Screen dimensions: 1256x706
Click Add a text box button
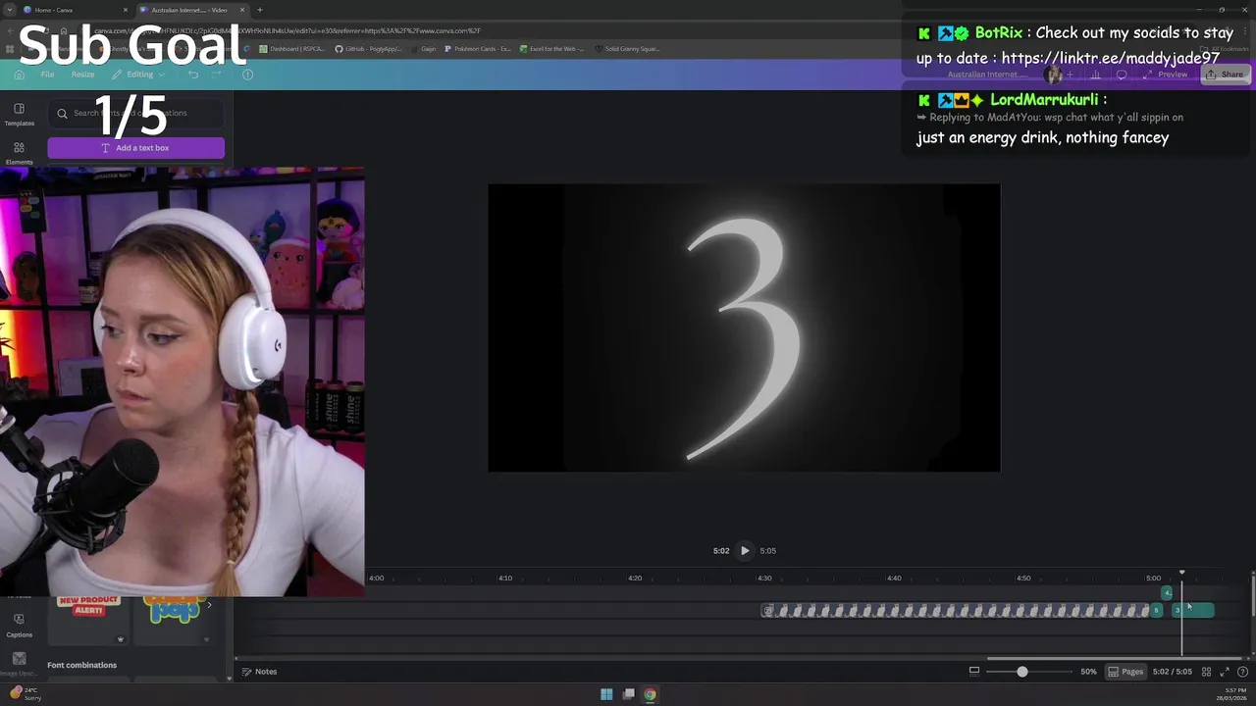(135, 148)
